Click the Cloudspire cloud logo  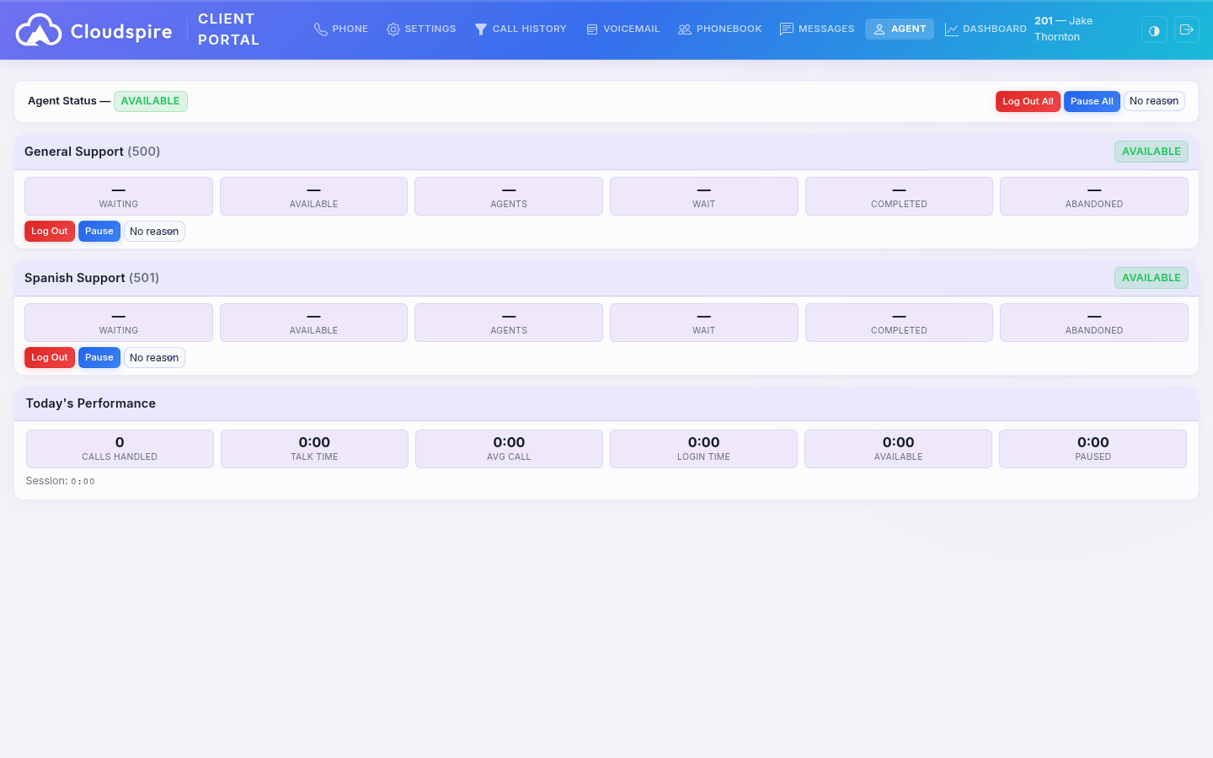coord(39,29)
